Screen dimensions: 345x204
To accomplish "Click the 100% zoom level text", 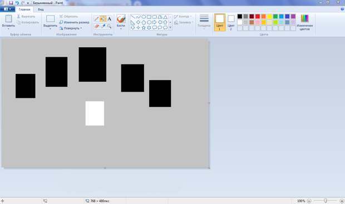I will [301, 201].
